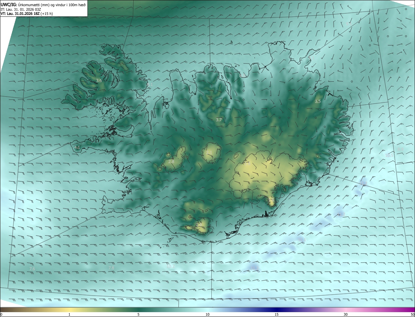Viewport: 415px width, 317px height.
Task: Click the colour scale label 10
Action: pyautogui.click(x=207, y=314)
